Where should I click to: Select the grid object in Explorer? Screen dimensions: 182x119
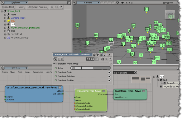[x=13, y=31]
